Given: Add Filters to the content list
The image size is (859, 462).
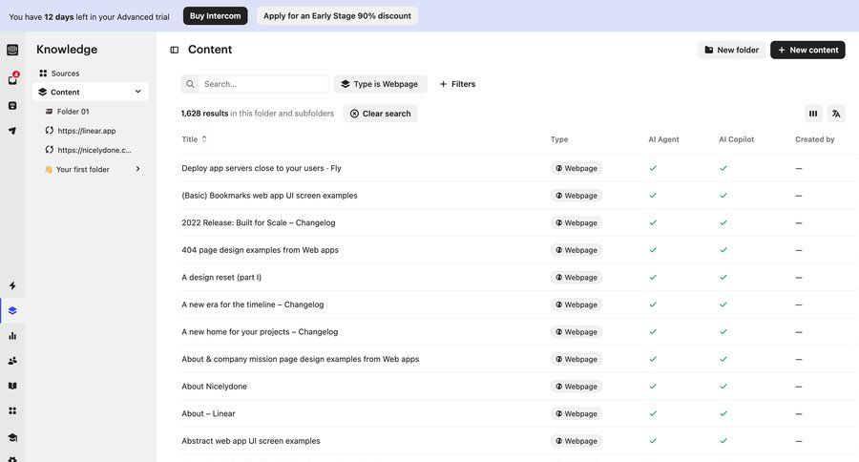Looking at the screenshot, I should (457, 84).
